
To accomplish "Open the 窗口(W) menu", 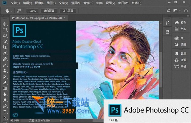I will click(123, 3).
